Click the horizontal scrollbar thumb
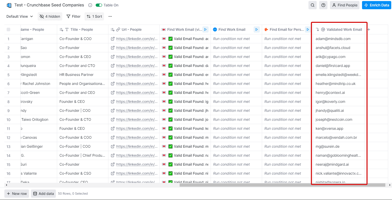This screenshot has width=392, height=200. [282, 185]
